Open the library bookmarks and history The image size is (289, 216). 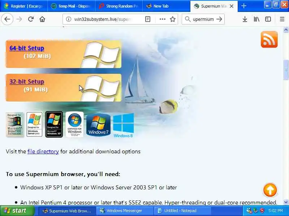click(256, 19)
